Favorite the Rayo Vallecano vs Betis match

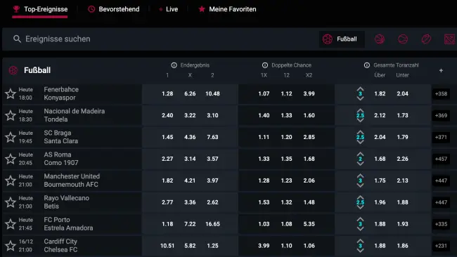pyautogui.click(x=11, y=202)
